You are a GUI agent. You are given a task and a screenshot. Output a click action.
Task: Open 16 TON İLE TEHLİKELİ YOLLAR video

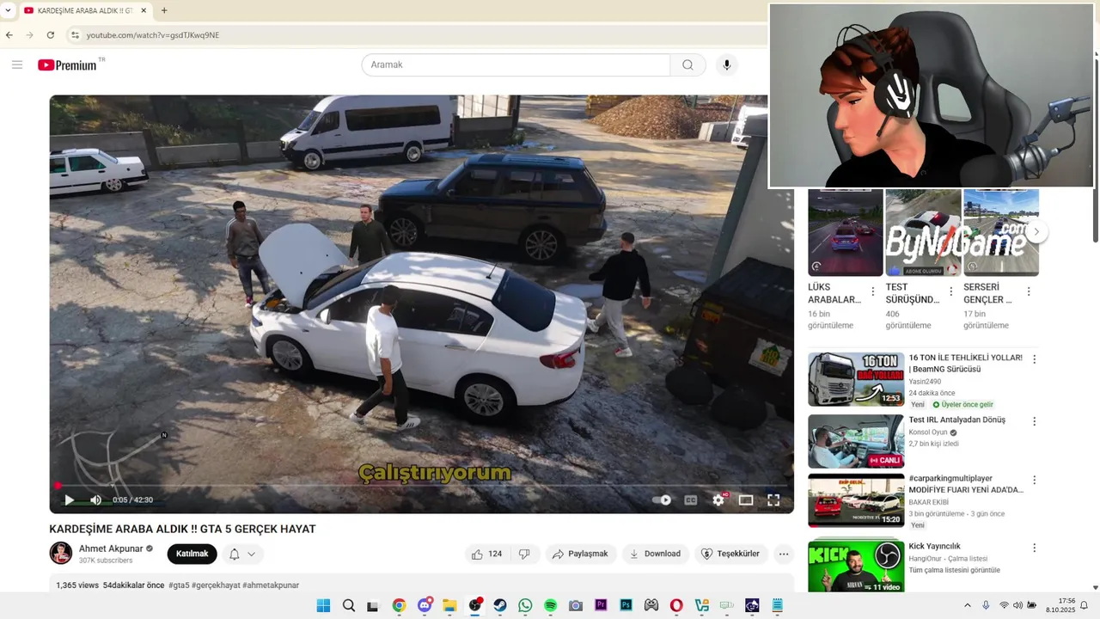click(856, 379)
